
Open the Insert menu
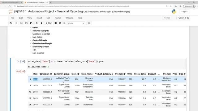click(x=39, y=18)
